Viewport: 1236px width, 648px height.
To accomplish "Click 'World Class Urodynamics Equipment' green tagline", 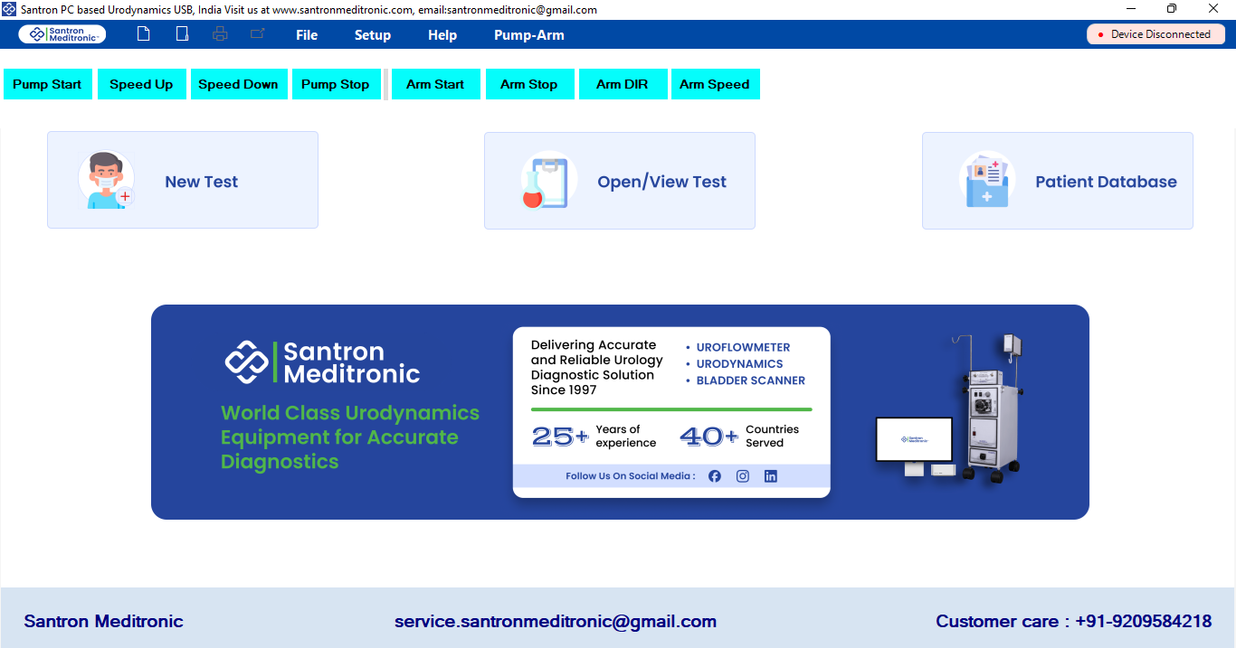I will point(350,437).
